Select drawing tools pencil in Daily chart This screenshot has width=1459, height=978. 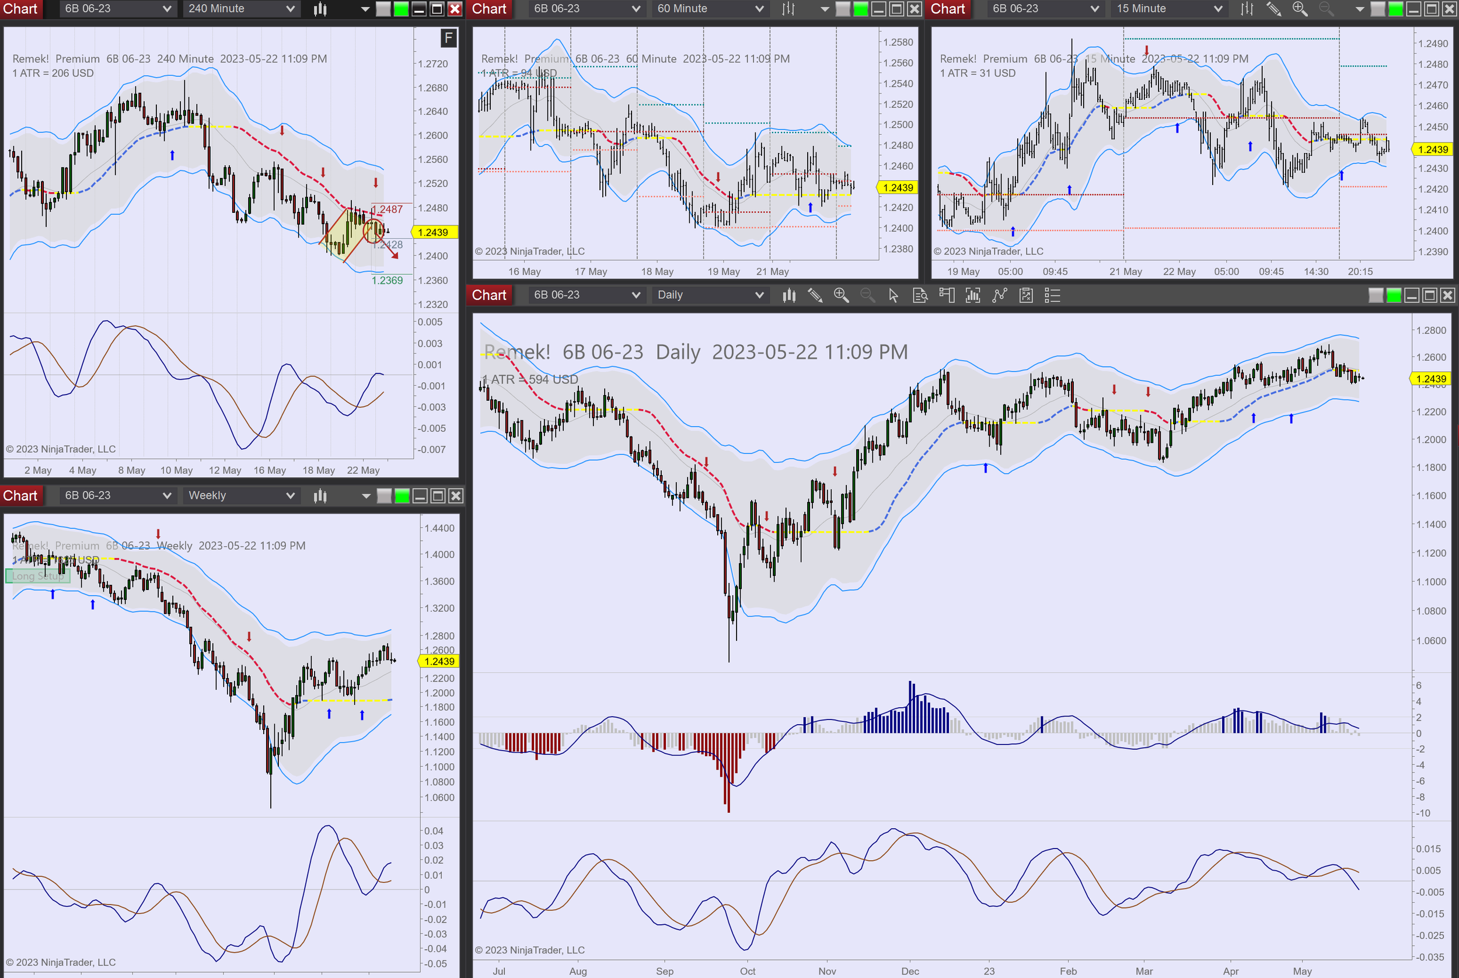click(x=815, y=295)
